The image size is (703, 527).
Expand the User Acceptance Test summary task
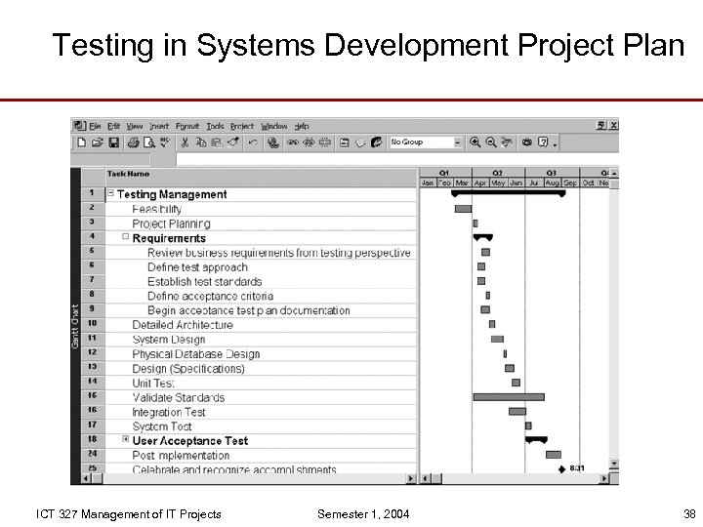(126, 439)
